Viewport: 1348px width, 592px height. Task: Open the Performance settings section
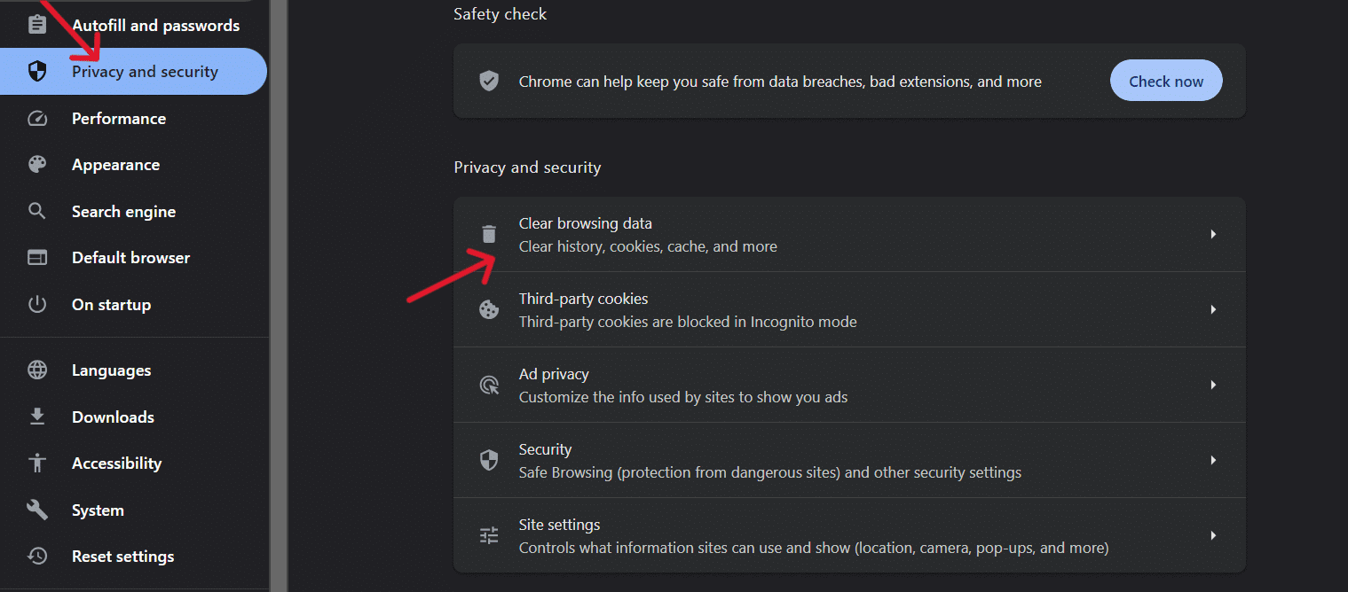[x=118, y=118]
